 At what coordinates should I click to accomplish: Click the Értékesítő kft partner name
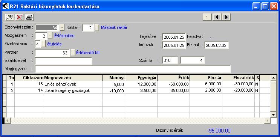(88, 53)
